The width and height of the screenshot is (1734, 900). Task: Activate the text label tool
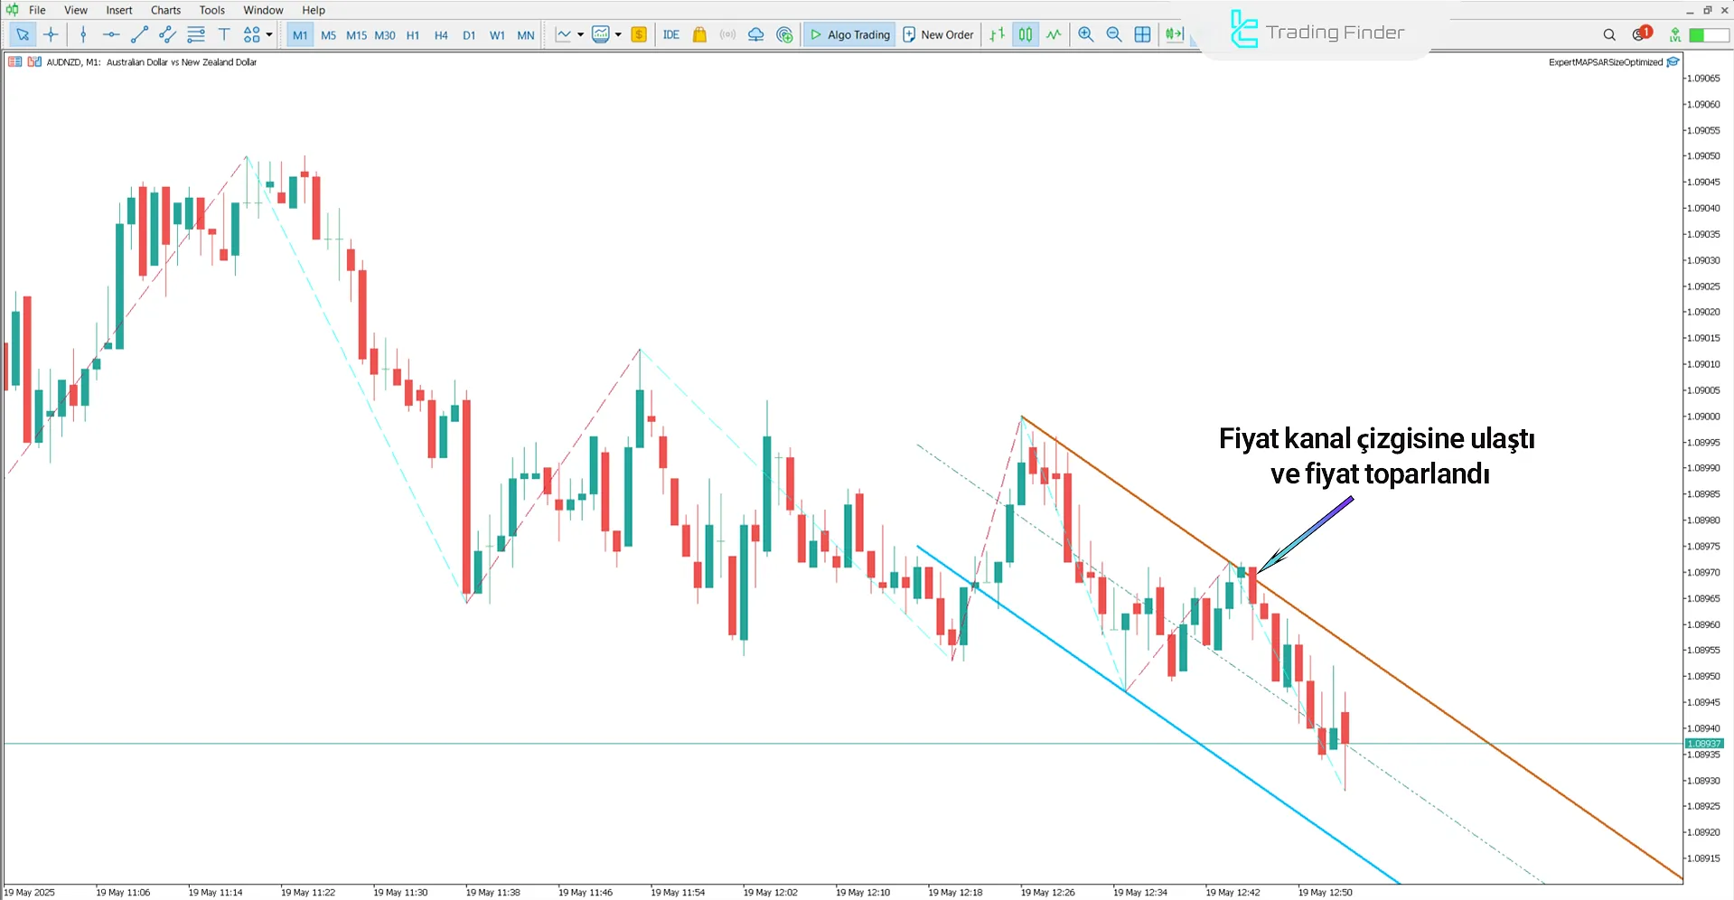click(x=224, y=34)
